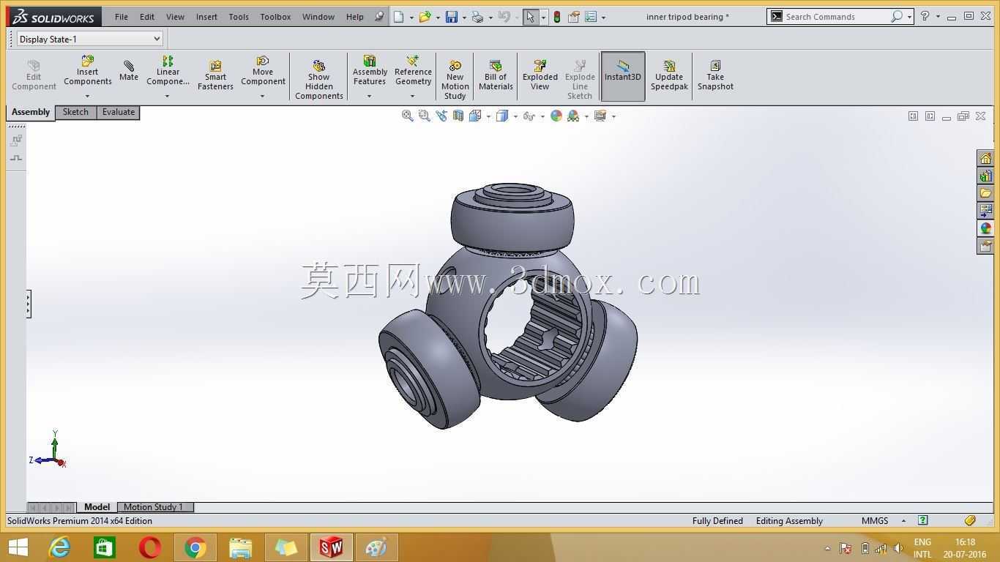This screenshot has height=562, width=1000.
Task: Open Opera browser from the taskbar
Action: tap(150, 547)
